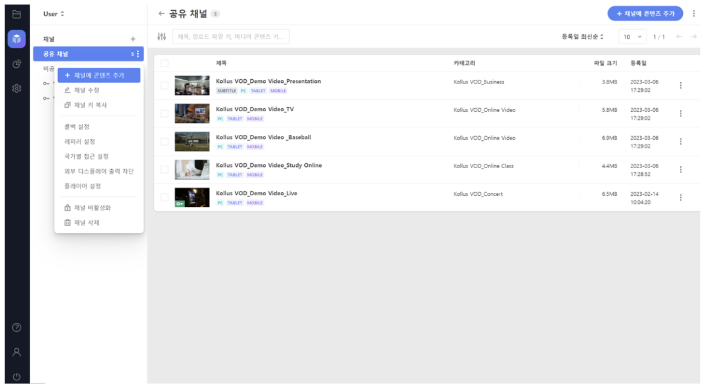
Task: Choose 채널 삭제 in context menu
Action: (86, 223)
